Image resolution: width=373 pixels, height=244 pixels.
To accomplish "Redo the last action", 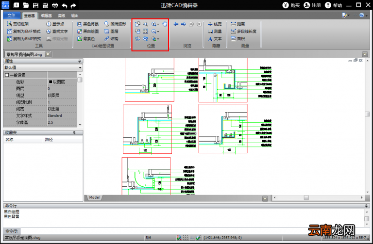I will (x=73, y=5).
